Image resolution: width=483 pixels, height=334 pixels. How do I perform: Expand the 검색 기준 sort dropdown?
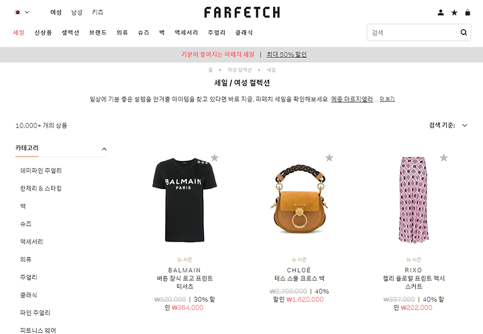448,125
